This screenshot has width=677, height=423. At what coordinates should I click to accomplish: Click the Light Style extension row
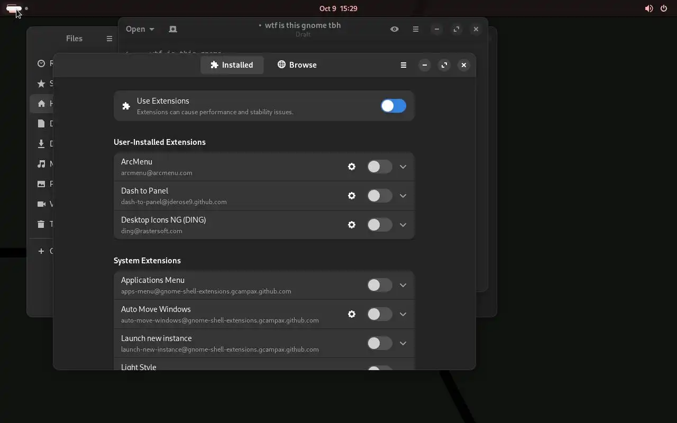(264, 364)
